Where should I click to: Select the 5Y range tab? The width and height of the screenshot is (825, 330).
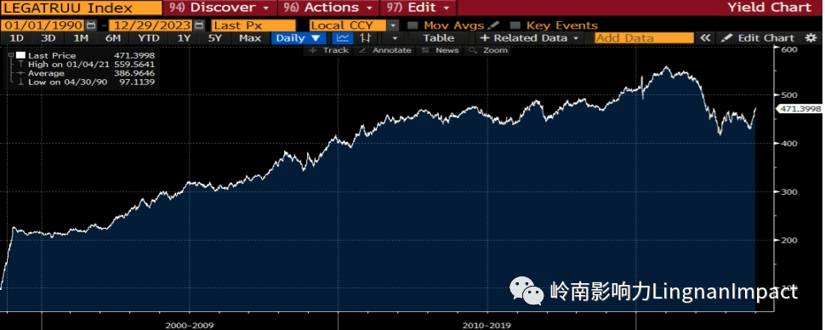pos(215,38)
